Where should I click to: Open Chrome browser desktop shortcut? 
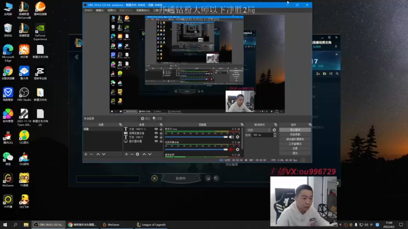pos(8,73)
